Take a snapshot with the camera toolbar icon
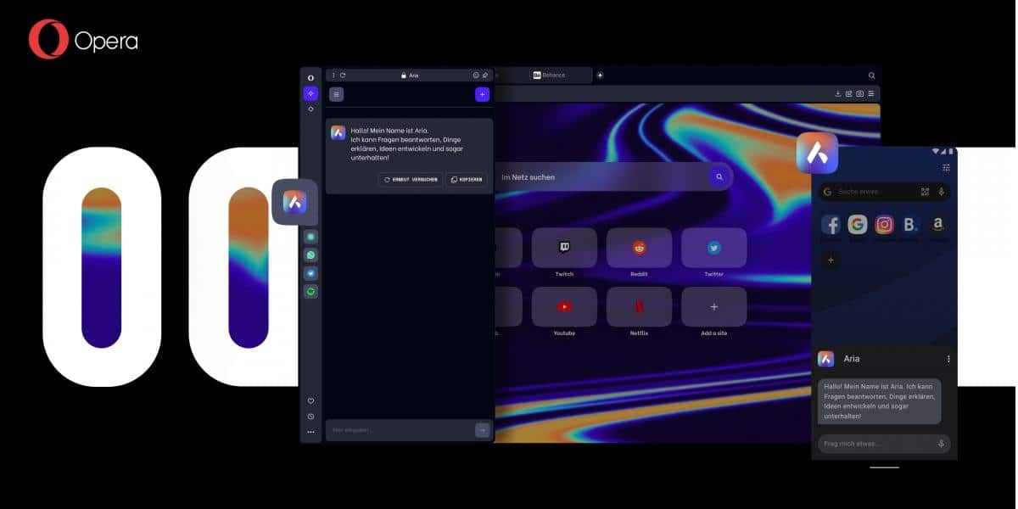Viewport: 1018px width, 509px height. (859, 93)
